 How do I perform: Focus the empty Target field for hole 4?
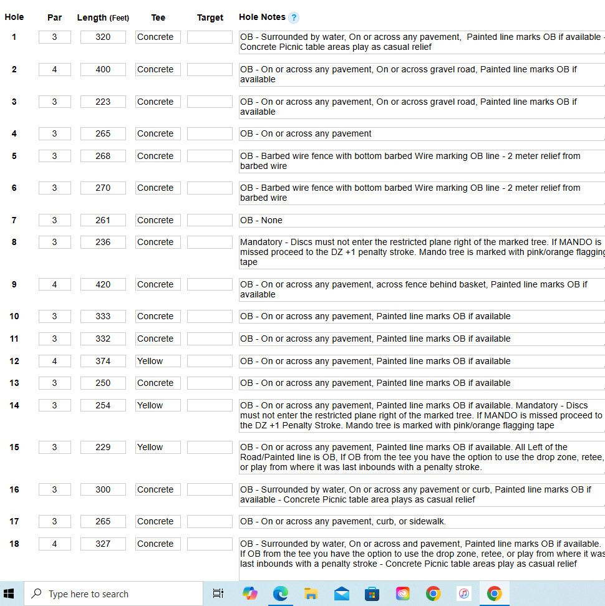click(210, 134)
